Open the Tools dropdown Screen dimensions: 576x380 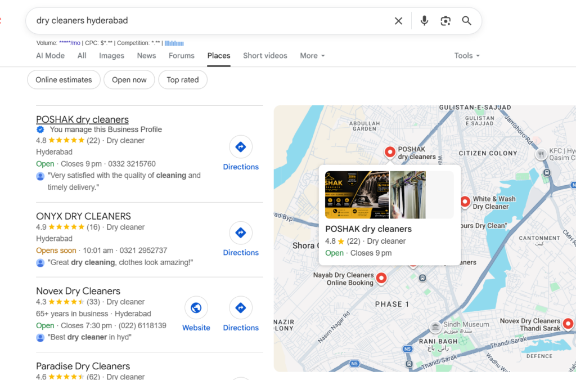[x=467, y=56]
